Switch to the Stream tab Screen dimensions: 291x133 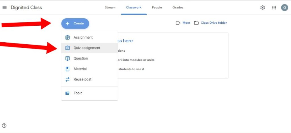[110, 8]
